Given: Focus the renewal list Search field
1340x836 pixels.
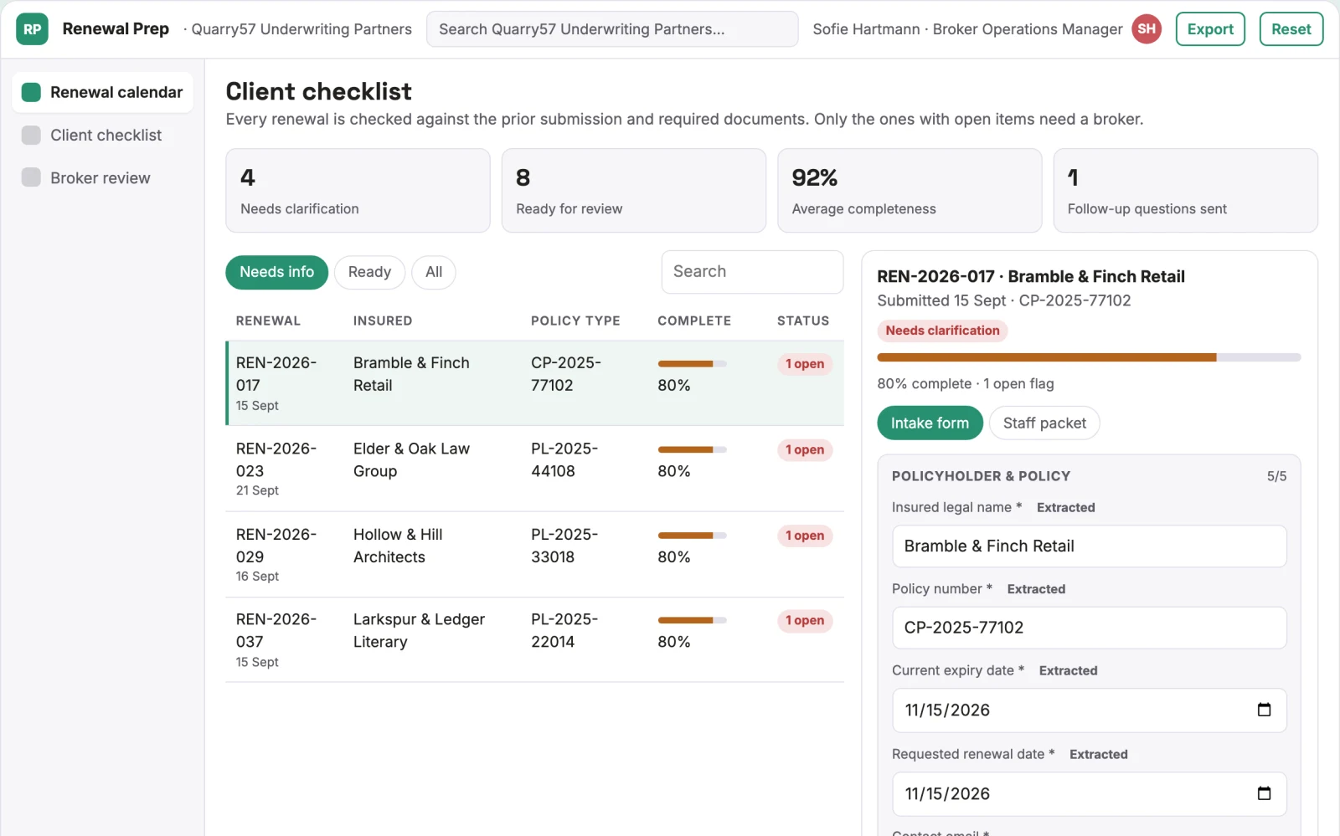Looking at the screenshot, I should point(752,272).
